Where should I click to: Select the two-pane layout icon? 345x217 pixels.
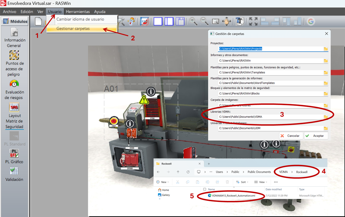click(169, 21)
